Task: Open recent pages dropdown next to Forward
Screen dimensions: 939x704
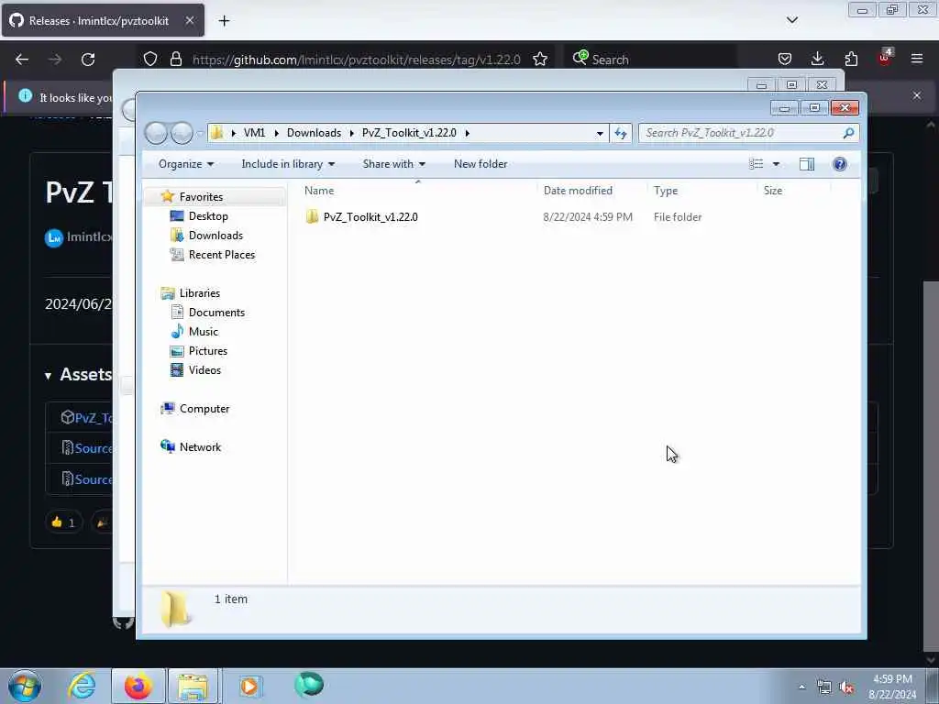Action: pos(200,134)
